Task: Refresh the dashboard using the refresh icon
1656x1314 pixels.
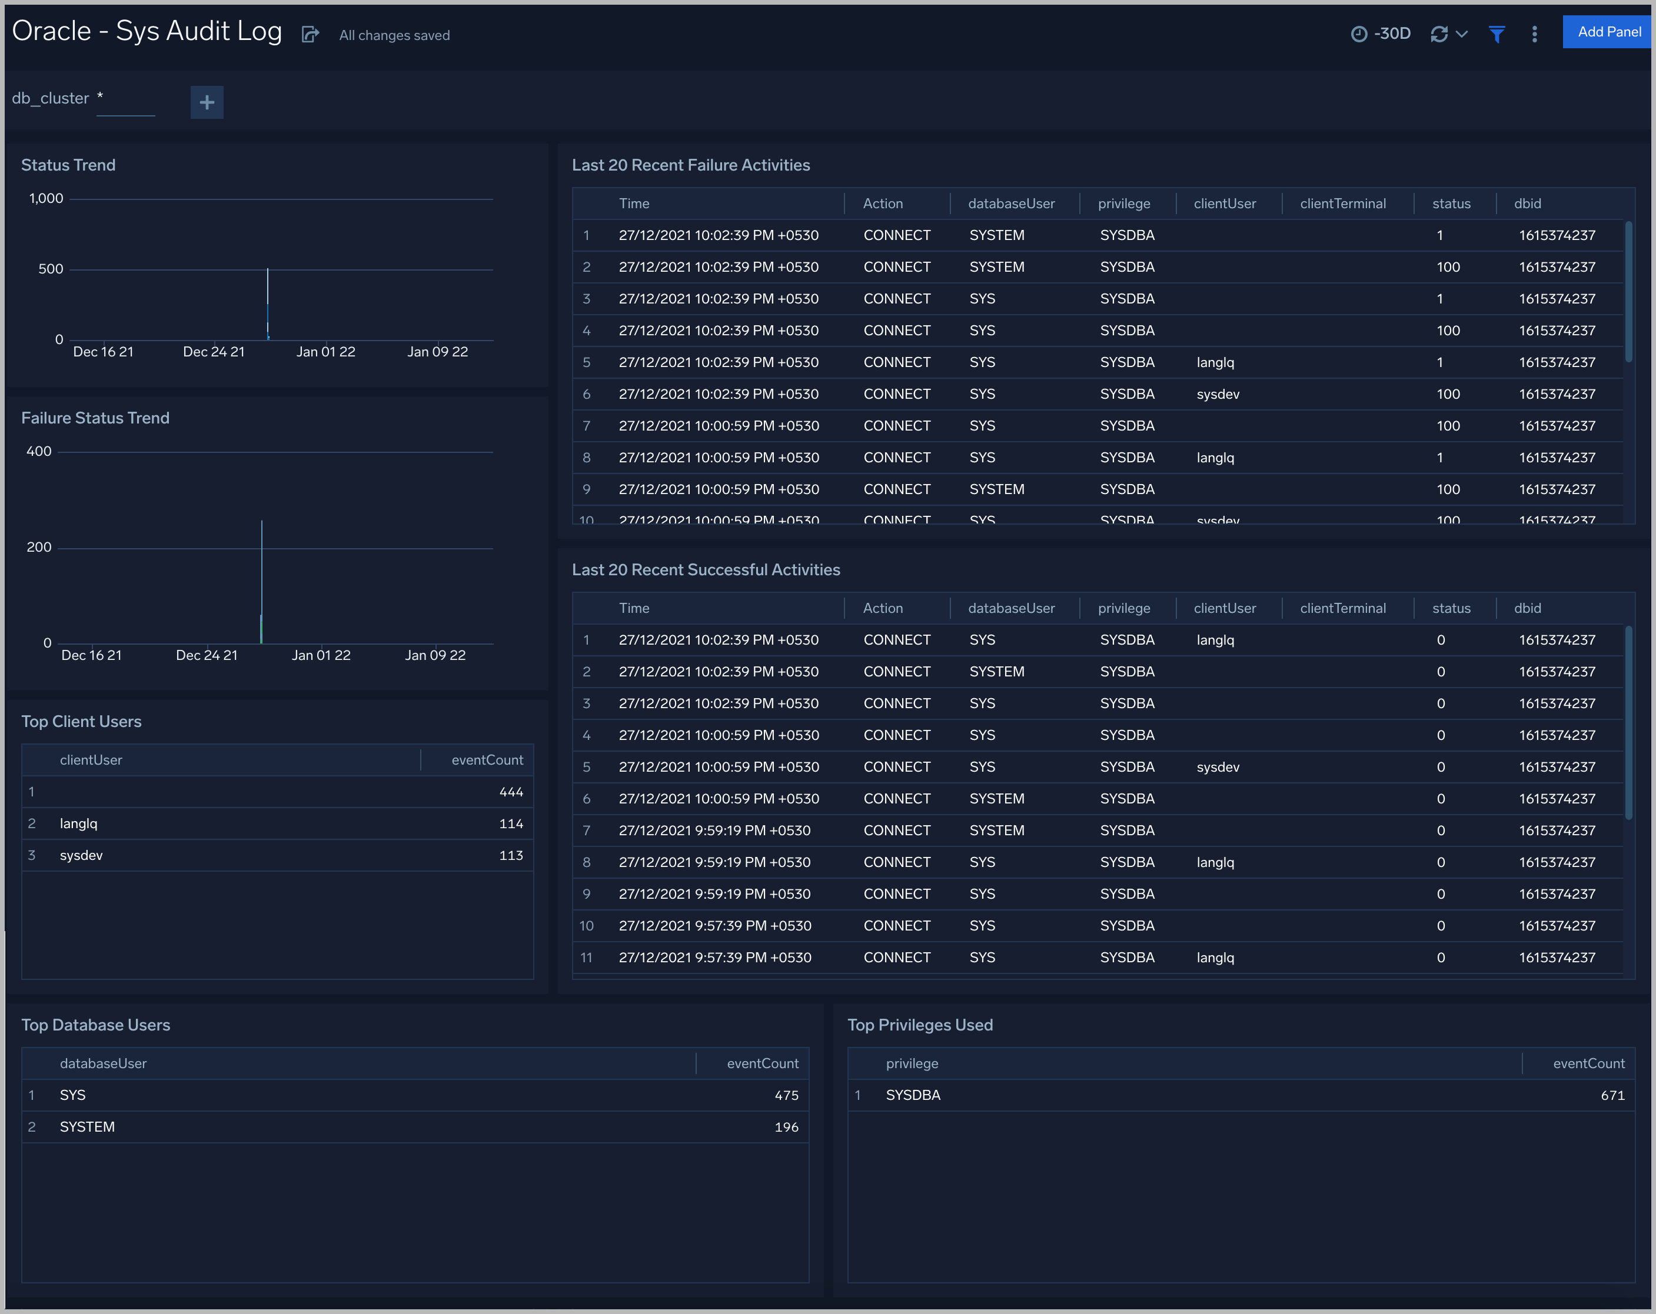Action: click(x=1439, y=34)
